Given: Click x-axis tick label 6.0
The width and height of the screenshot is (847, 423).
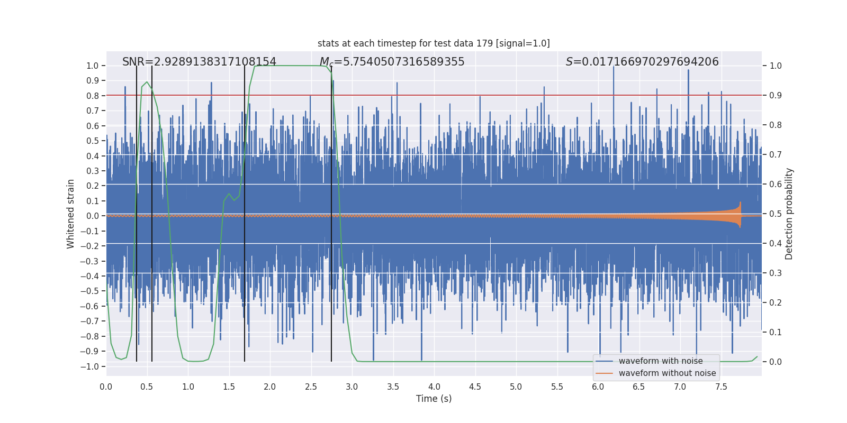Looking at the screenshot, I should 598,387.
